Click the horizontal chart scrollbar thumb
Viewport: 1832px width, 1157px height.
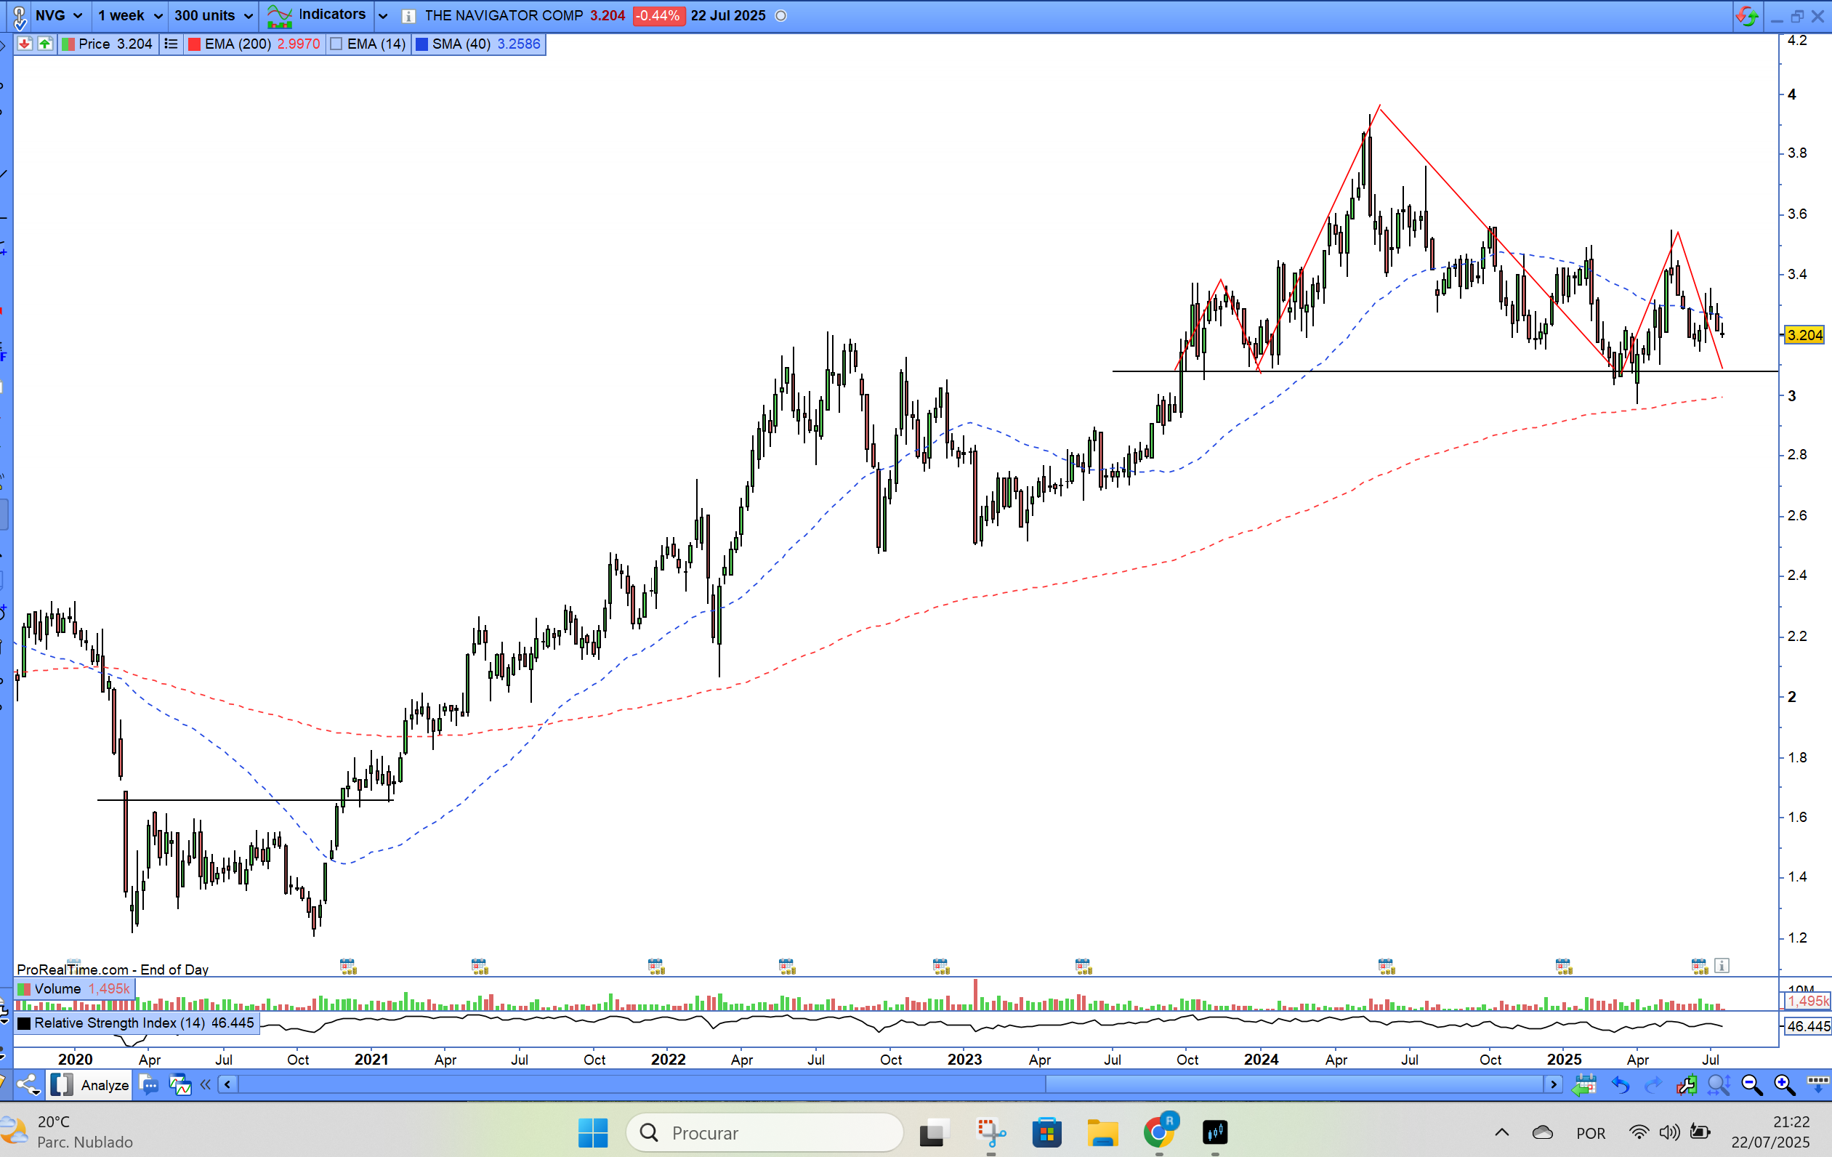(1294, 1085)
